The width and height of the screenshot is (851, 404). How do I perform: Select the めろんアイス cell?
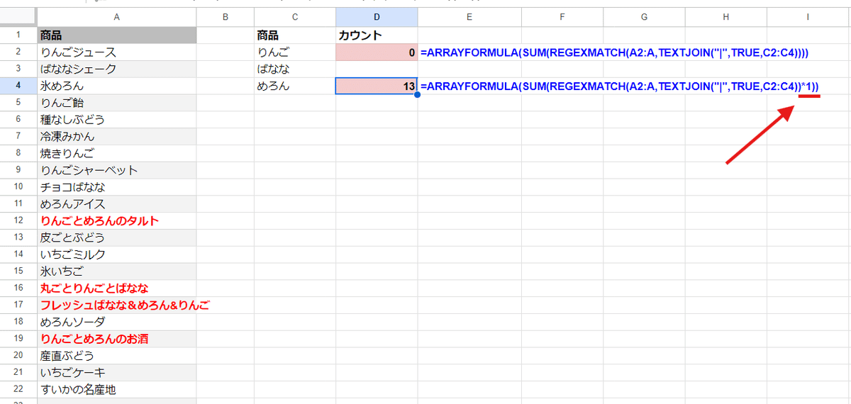point(117,204)
